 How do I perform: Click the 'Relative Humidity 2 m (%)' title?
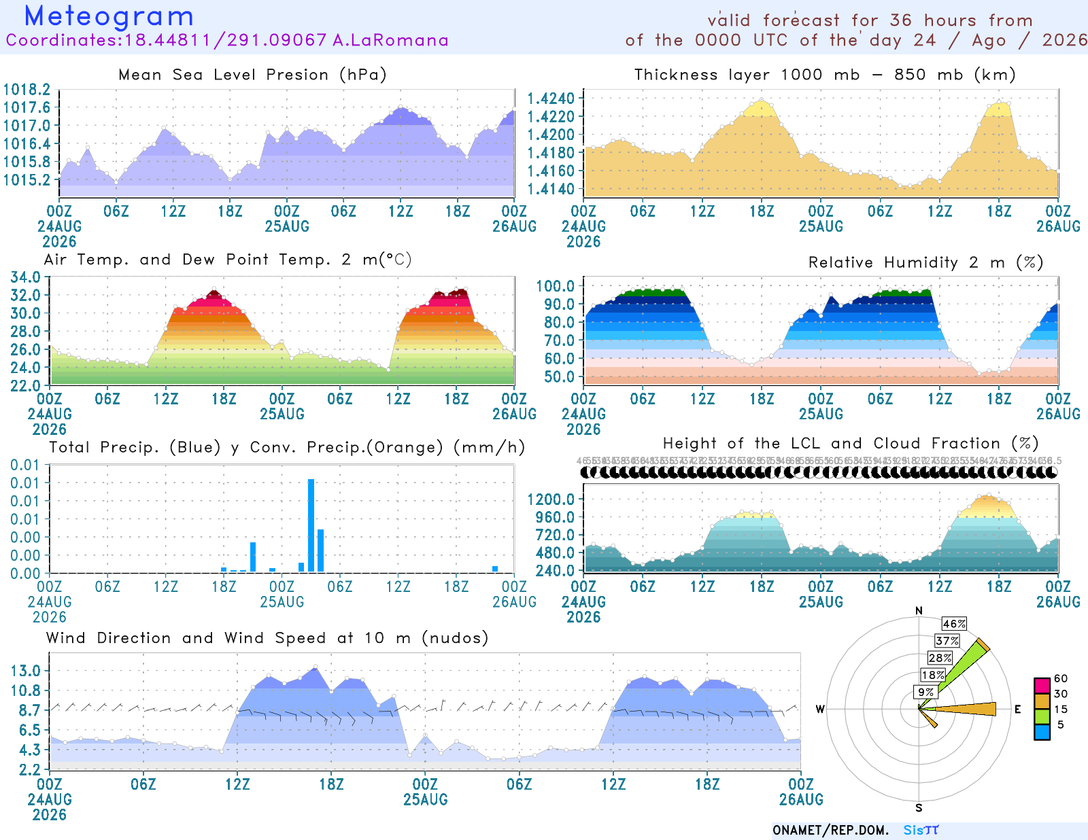click(925, 262)
